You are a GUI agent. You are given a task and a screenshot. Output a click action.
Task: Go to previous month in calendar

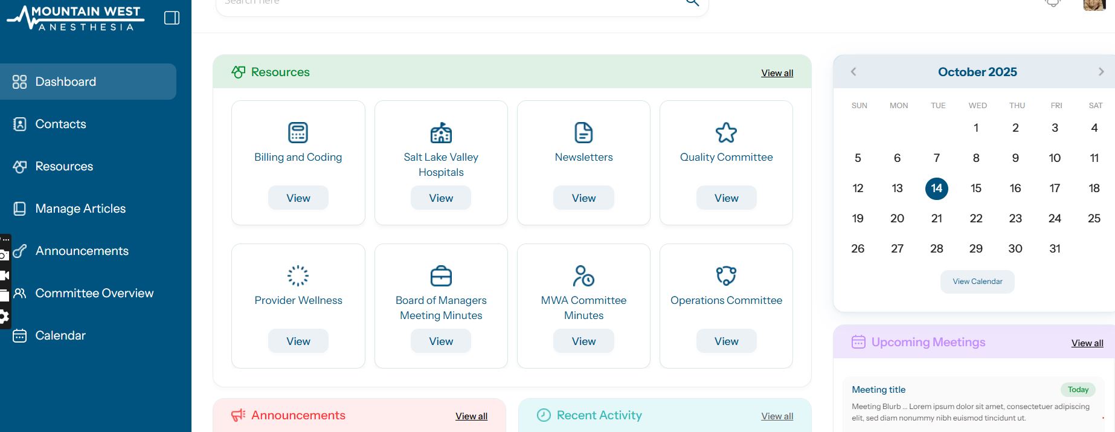pos(853,72)
